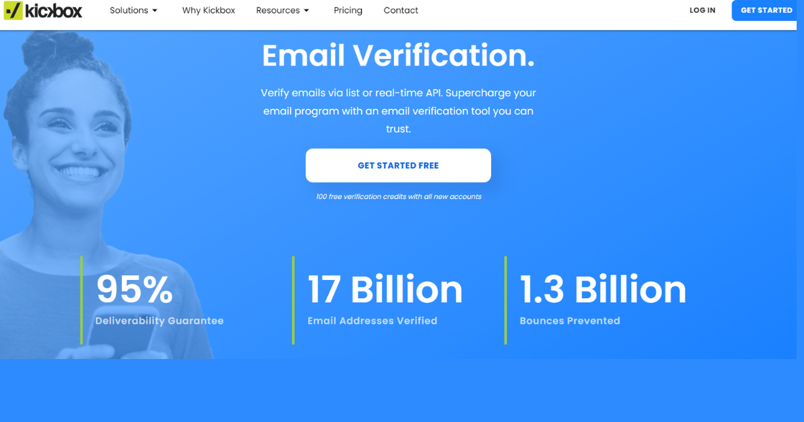The height and width of the screenshot is (422, 804).
Task: Select the 95% Deliverability Guarantee stat
Action: (x=159, y=299)
